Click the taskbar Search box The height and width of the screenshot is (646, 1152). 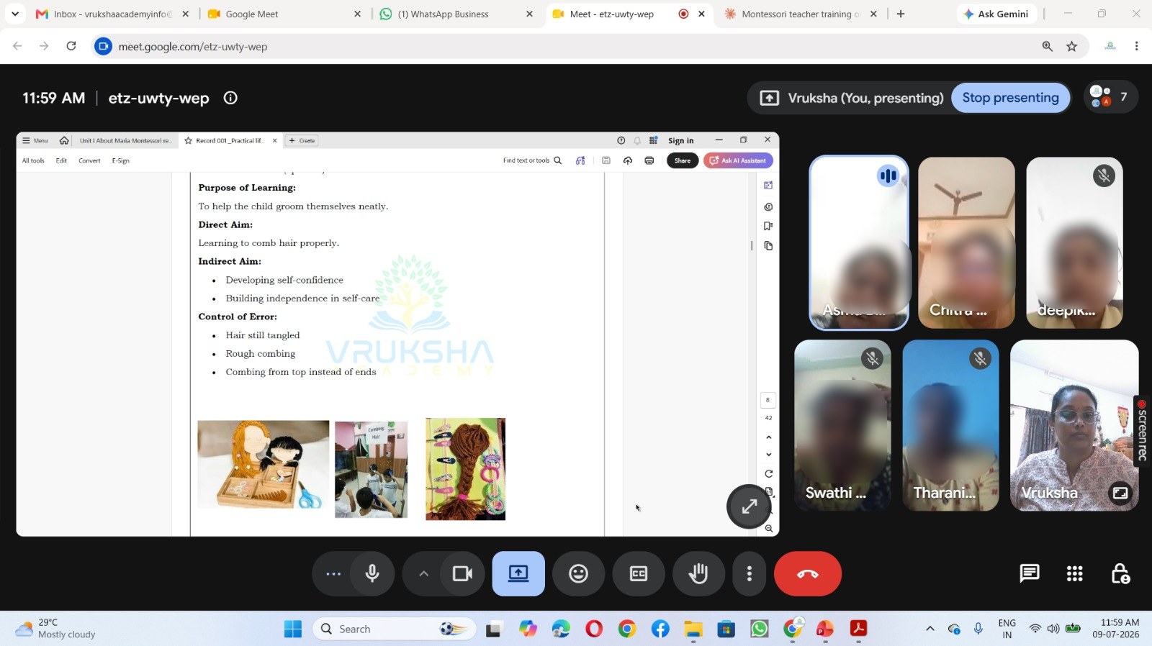395,629
